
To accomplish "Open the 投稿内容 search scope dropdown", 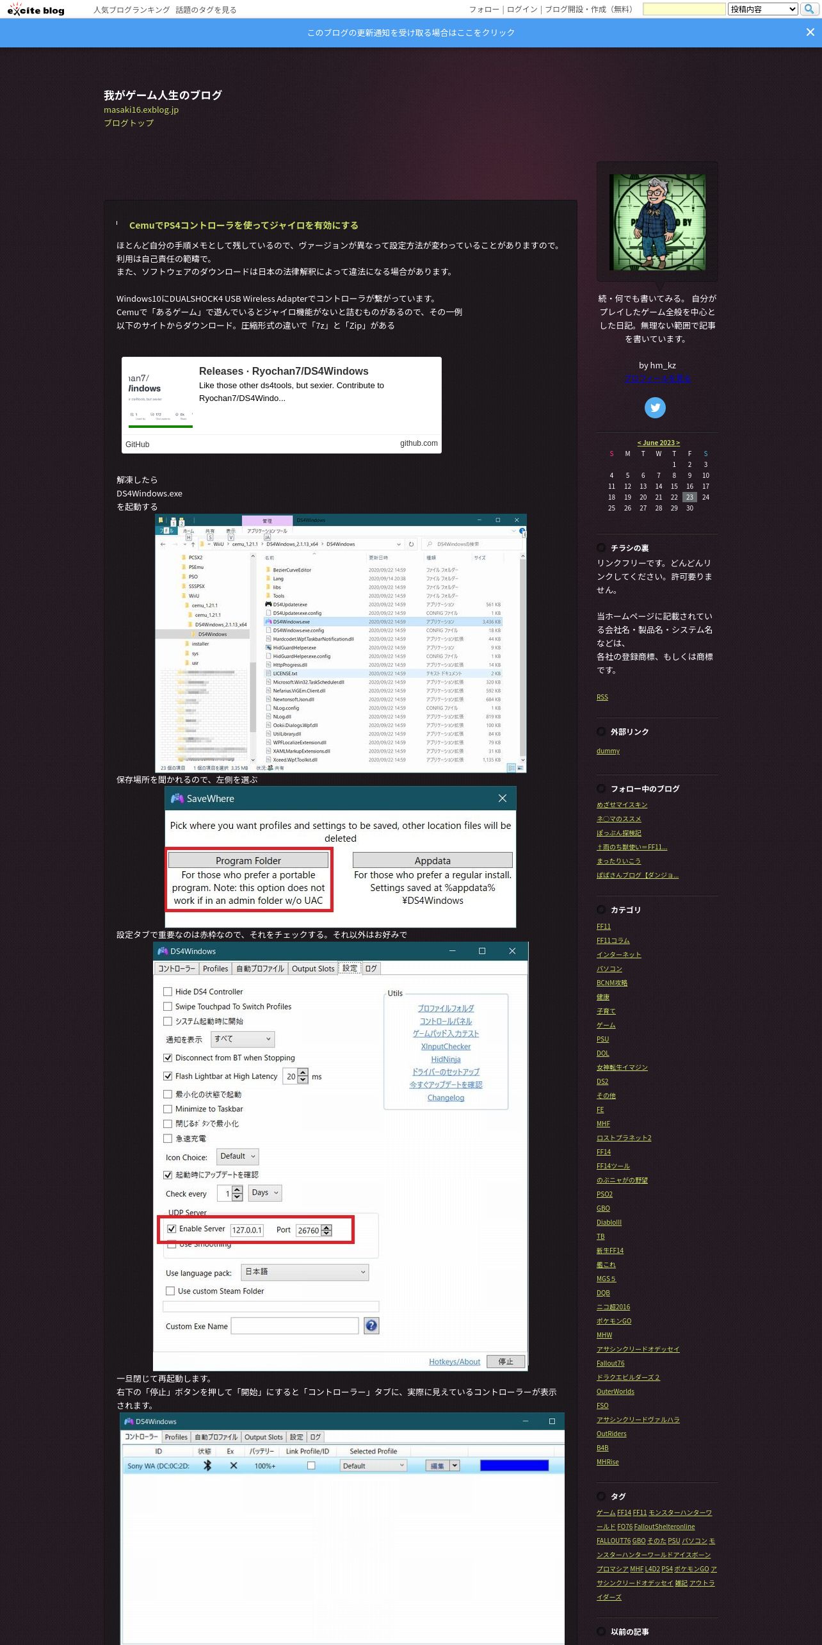I will [x=763, y=9].
